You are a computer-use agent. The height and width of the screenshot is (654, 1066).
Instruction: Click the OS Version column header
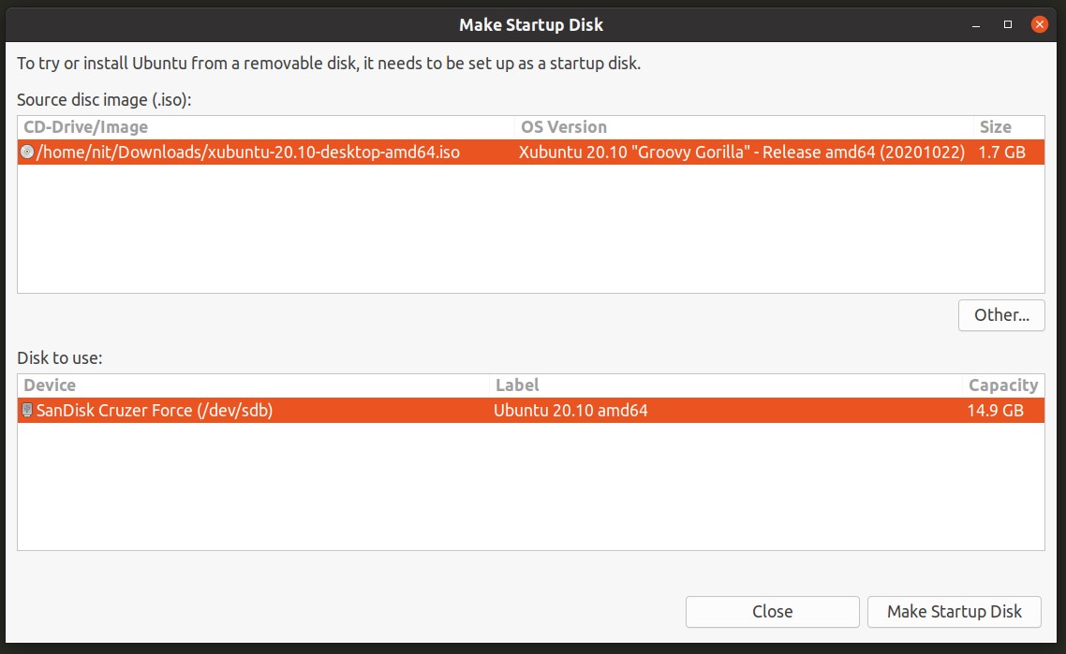click(x=564, y=127)
